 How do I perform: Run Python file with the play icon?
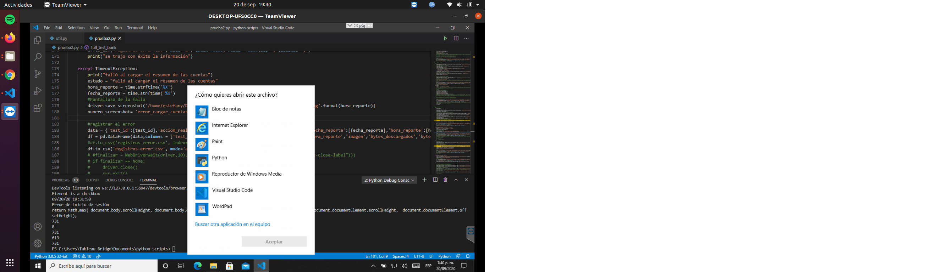445,38
